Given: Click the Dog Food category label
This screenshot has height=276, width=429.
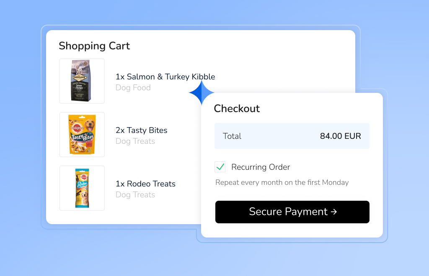Looking at the screenshot, I should (133, 88).
